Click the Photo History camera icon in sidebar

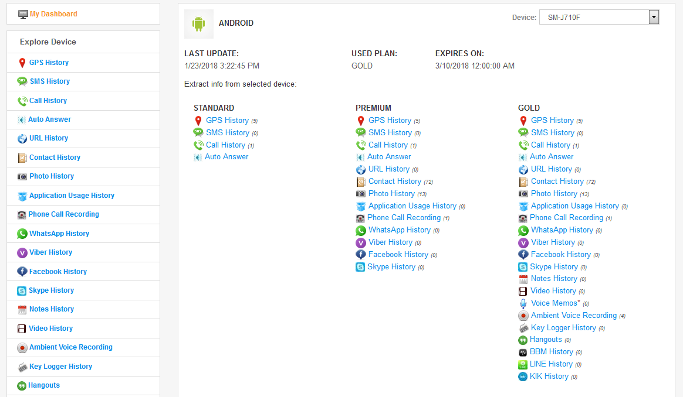(x=22, y=176)
